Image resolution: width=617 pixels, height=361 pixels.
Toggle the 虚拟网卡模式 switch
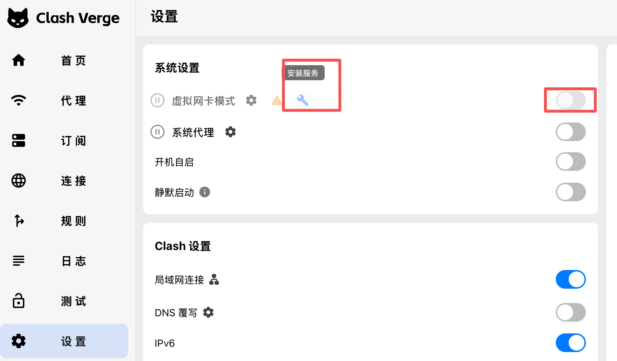point(570,100)
